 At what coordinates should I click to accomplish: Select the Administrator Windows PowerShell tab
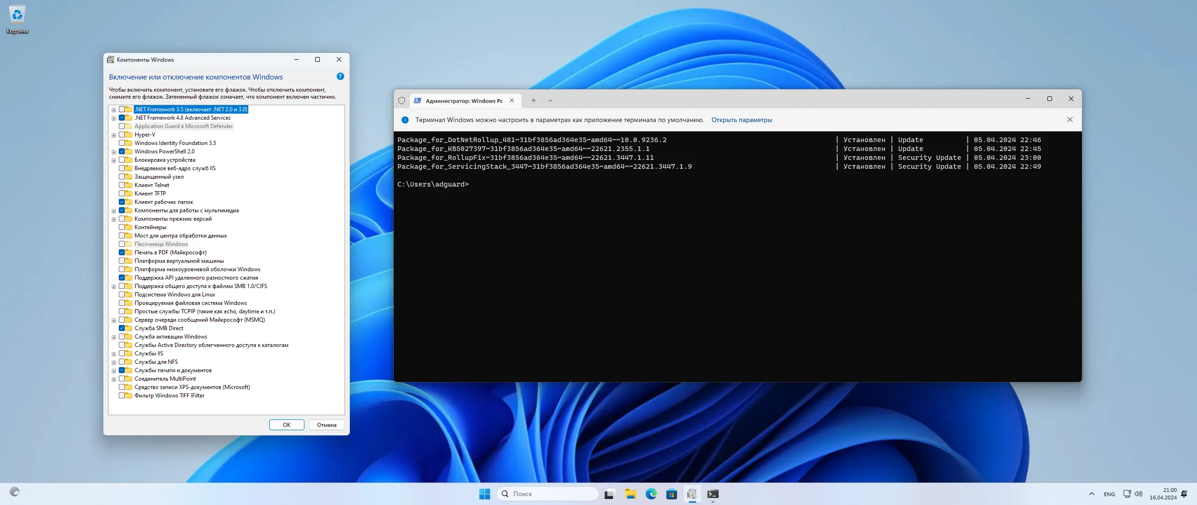tap(463, 101)
